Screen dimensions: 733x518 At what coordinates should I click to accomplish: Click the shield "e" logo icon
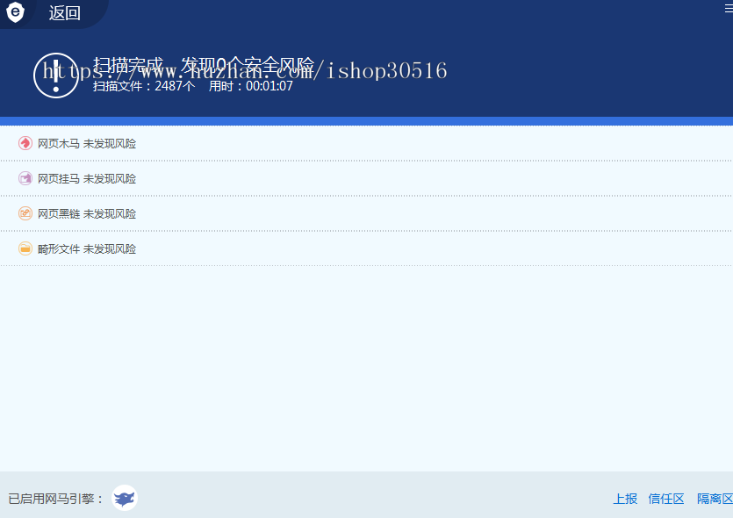pos(15,11)
